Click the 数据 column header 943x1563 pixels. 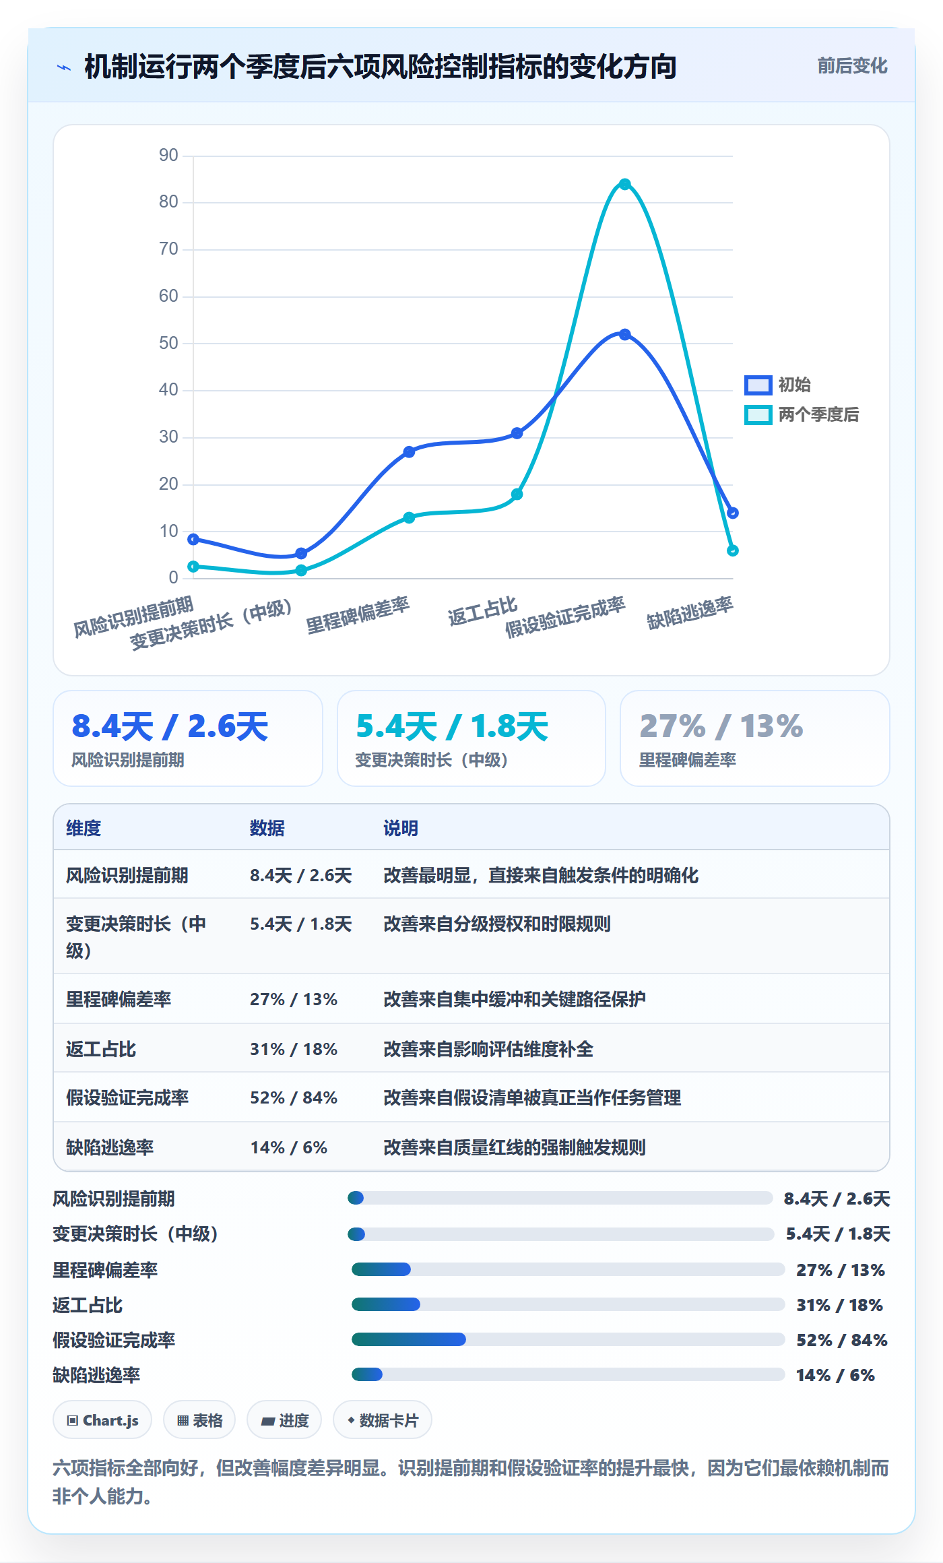point(267,828)
